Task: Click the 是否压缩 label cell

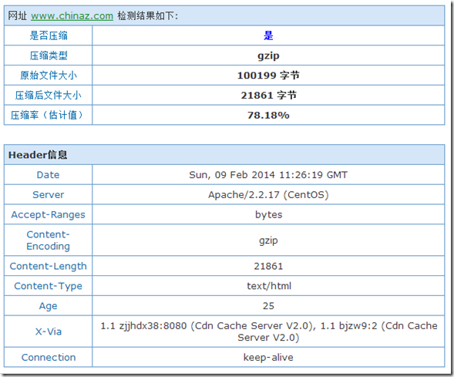Action: tap(49, 35)
